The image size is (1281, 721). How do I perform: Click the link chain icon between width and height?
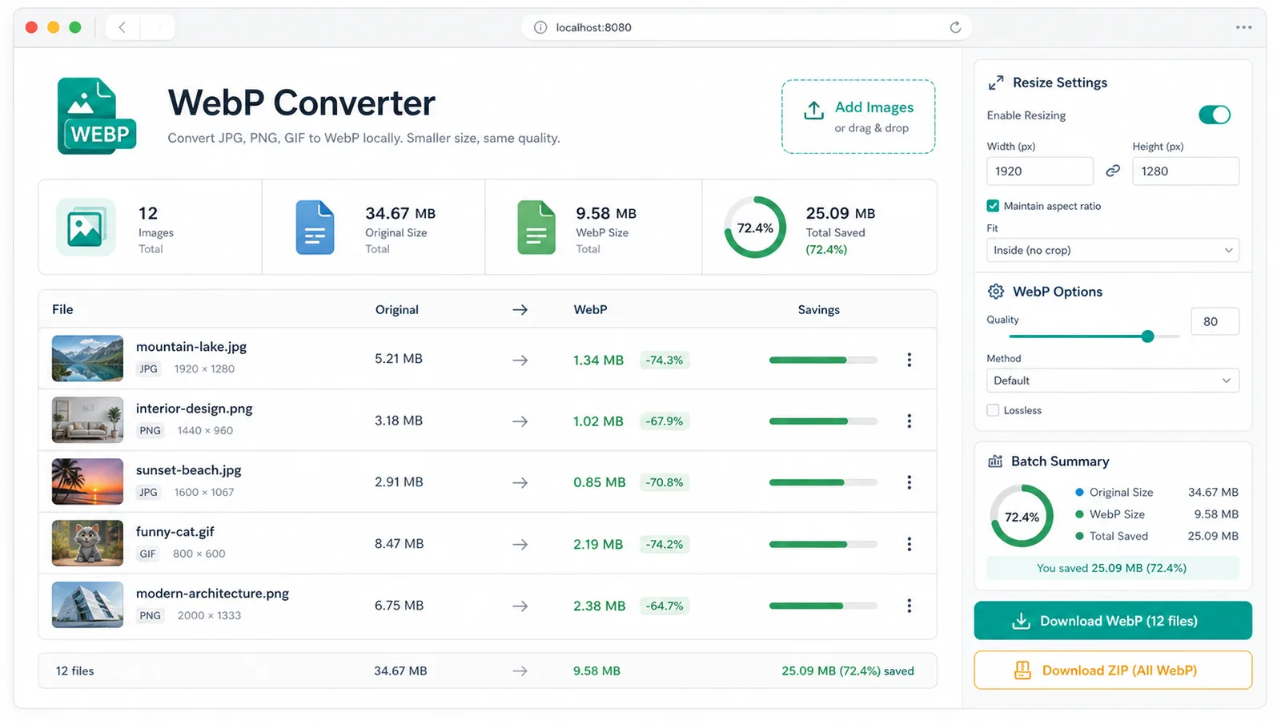[x=1113, y=171]
